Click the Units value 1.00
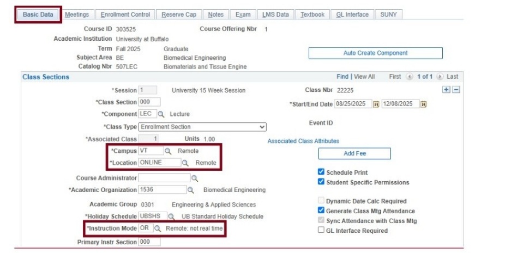505x253 pixels. [x=209, y=139]
